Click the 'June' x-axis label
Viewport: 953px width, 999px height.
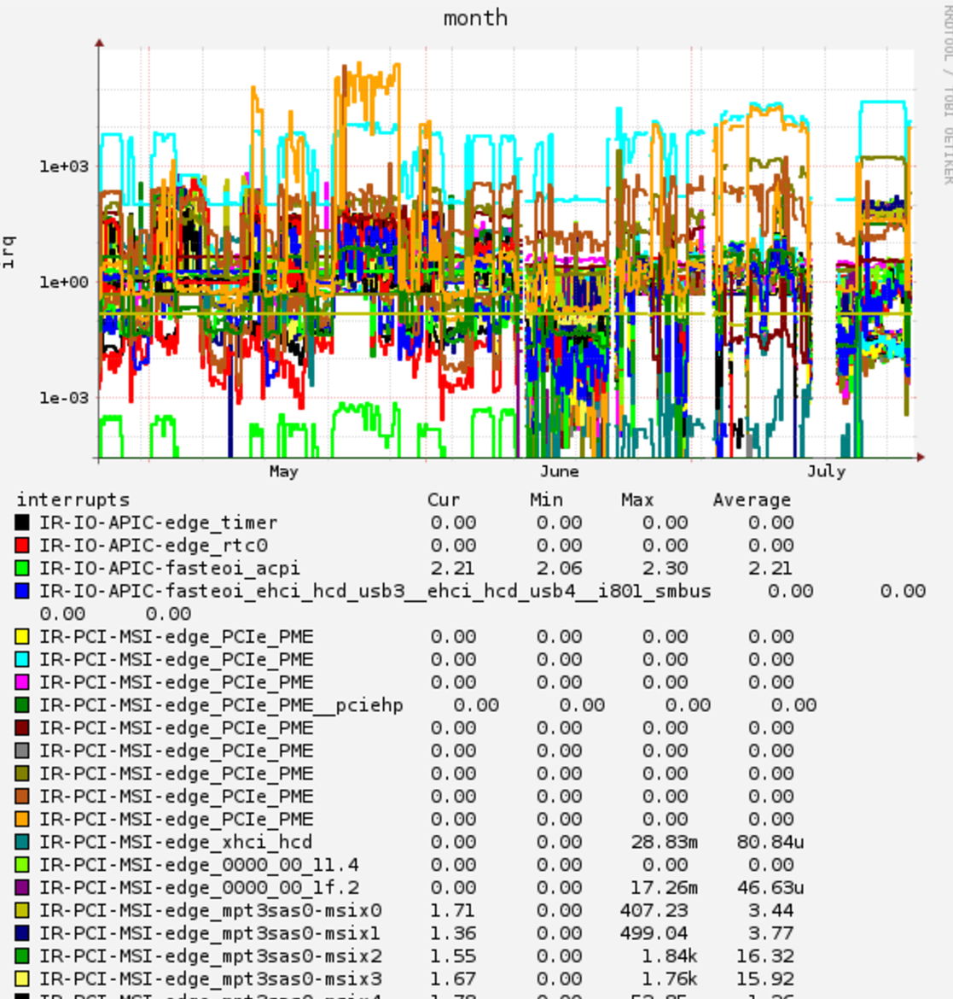pyautogui.click(x=560, y=471)
